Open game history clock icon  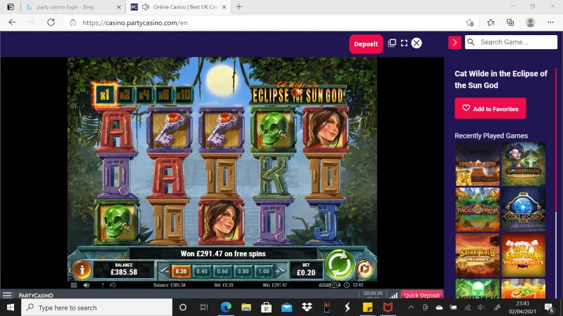(113, 285)
